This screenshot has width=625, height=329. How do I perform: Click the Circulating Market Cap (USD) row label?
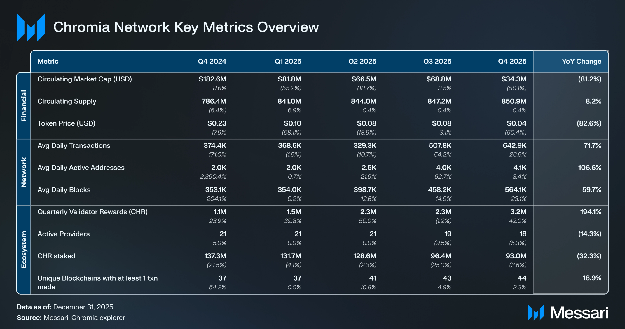click(x=85, y=79)
